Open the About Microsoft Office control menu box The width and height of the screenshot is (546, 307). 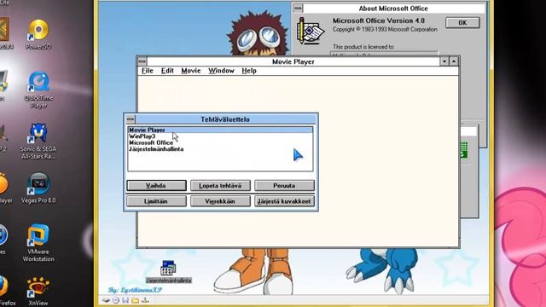(x=298, y=9)
